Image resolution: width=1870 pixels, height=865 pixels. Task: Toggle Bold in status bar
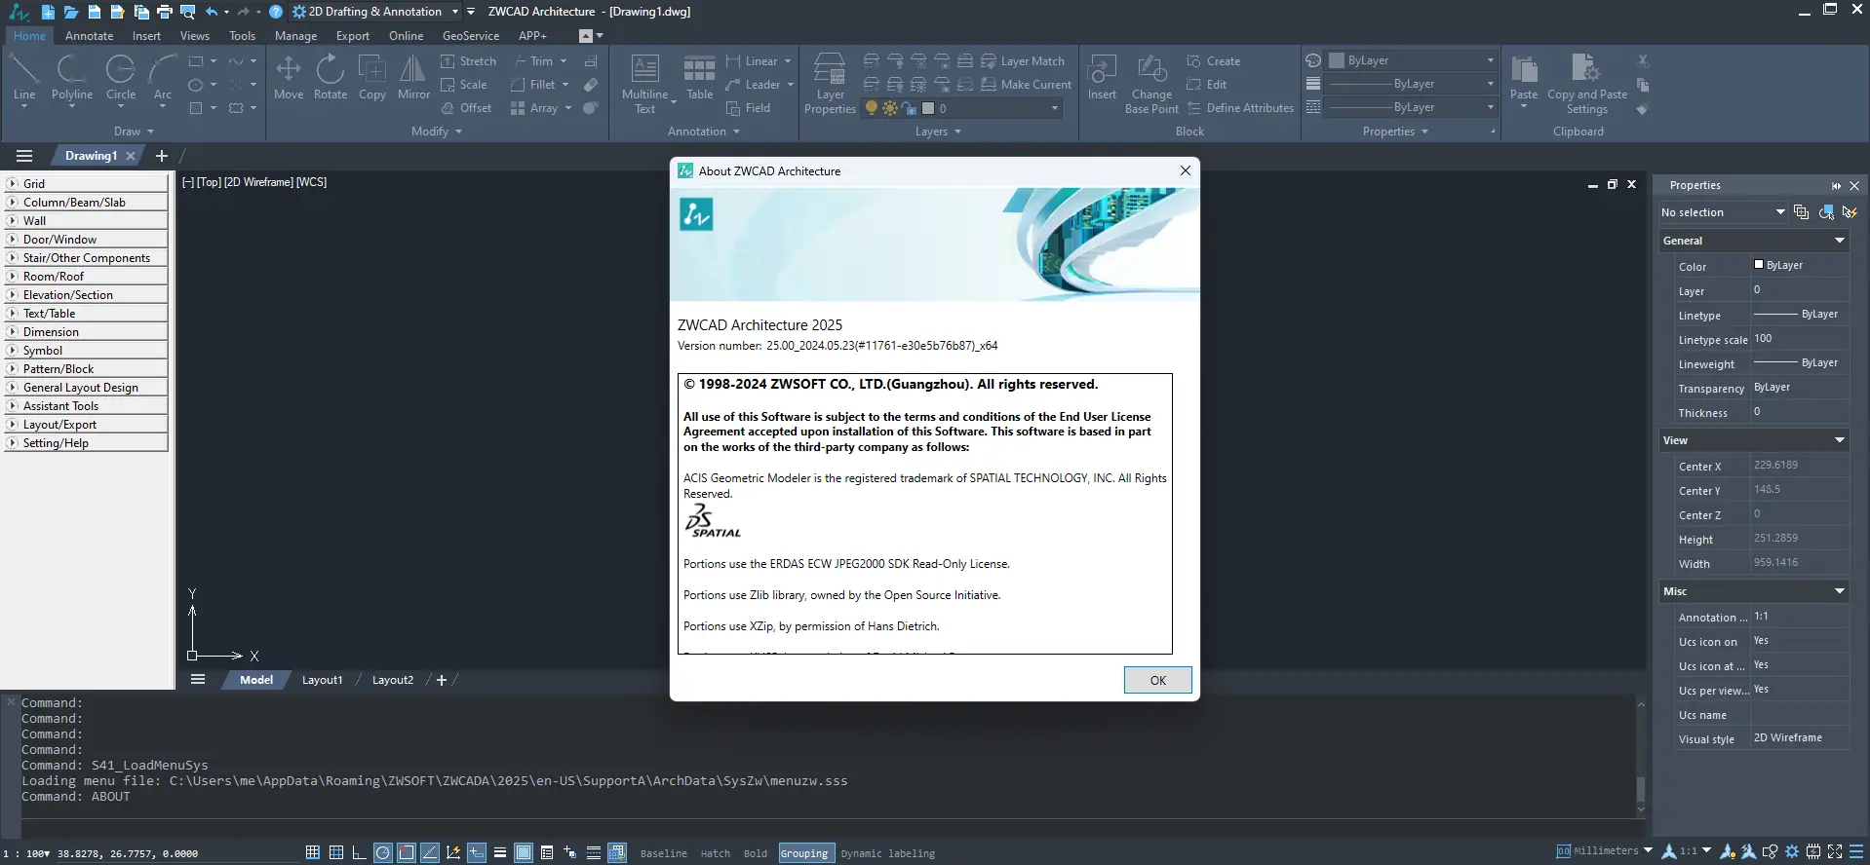[756, 853]
